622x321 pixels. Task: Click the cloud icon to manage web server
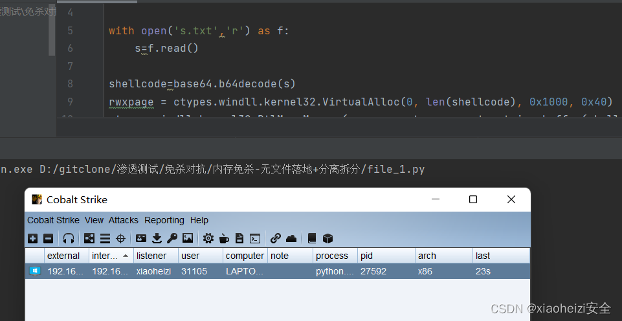point(291,238)
